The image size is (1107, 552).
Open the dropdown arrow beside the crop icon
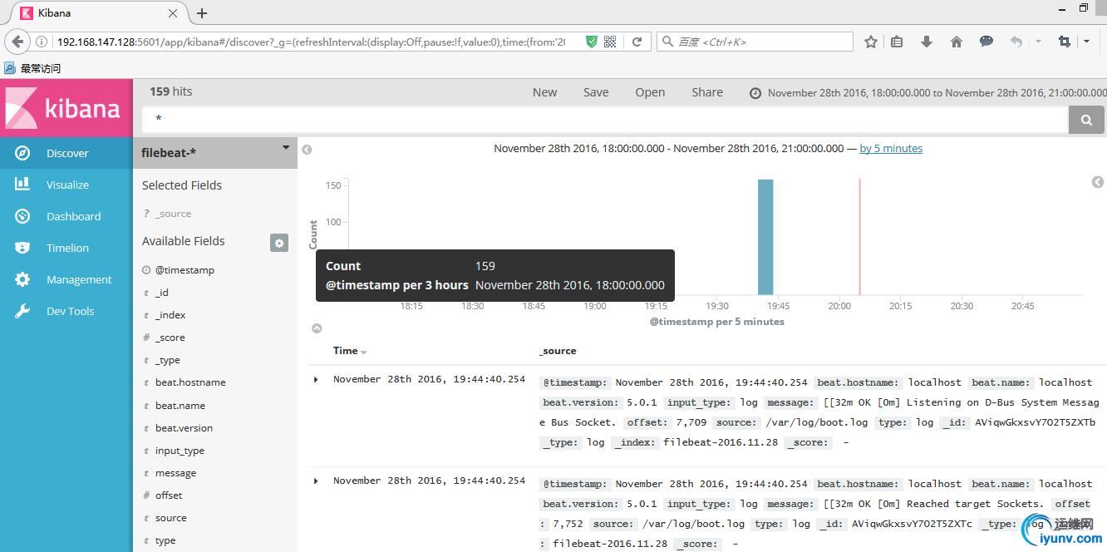(x=1086, y=42)
